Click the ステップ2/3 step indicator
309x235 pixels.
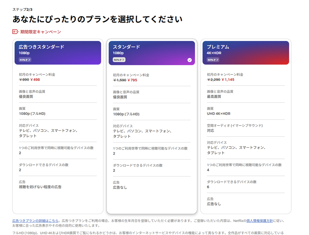(x=22, y=9)
